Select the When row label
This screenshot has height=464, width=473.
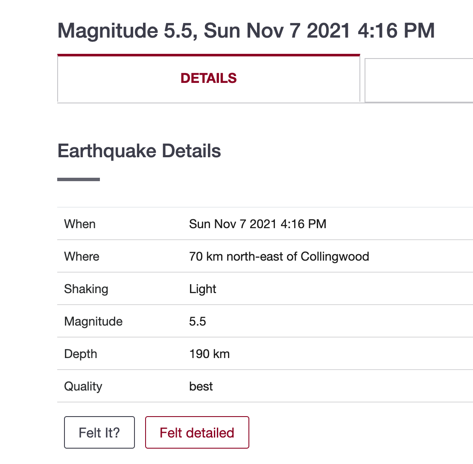click(80, 224)
